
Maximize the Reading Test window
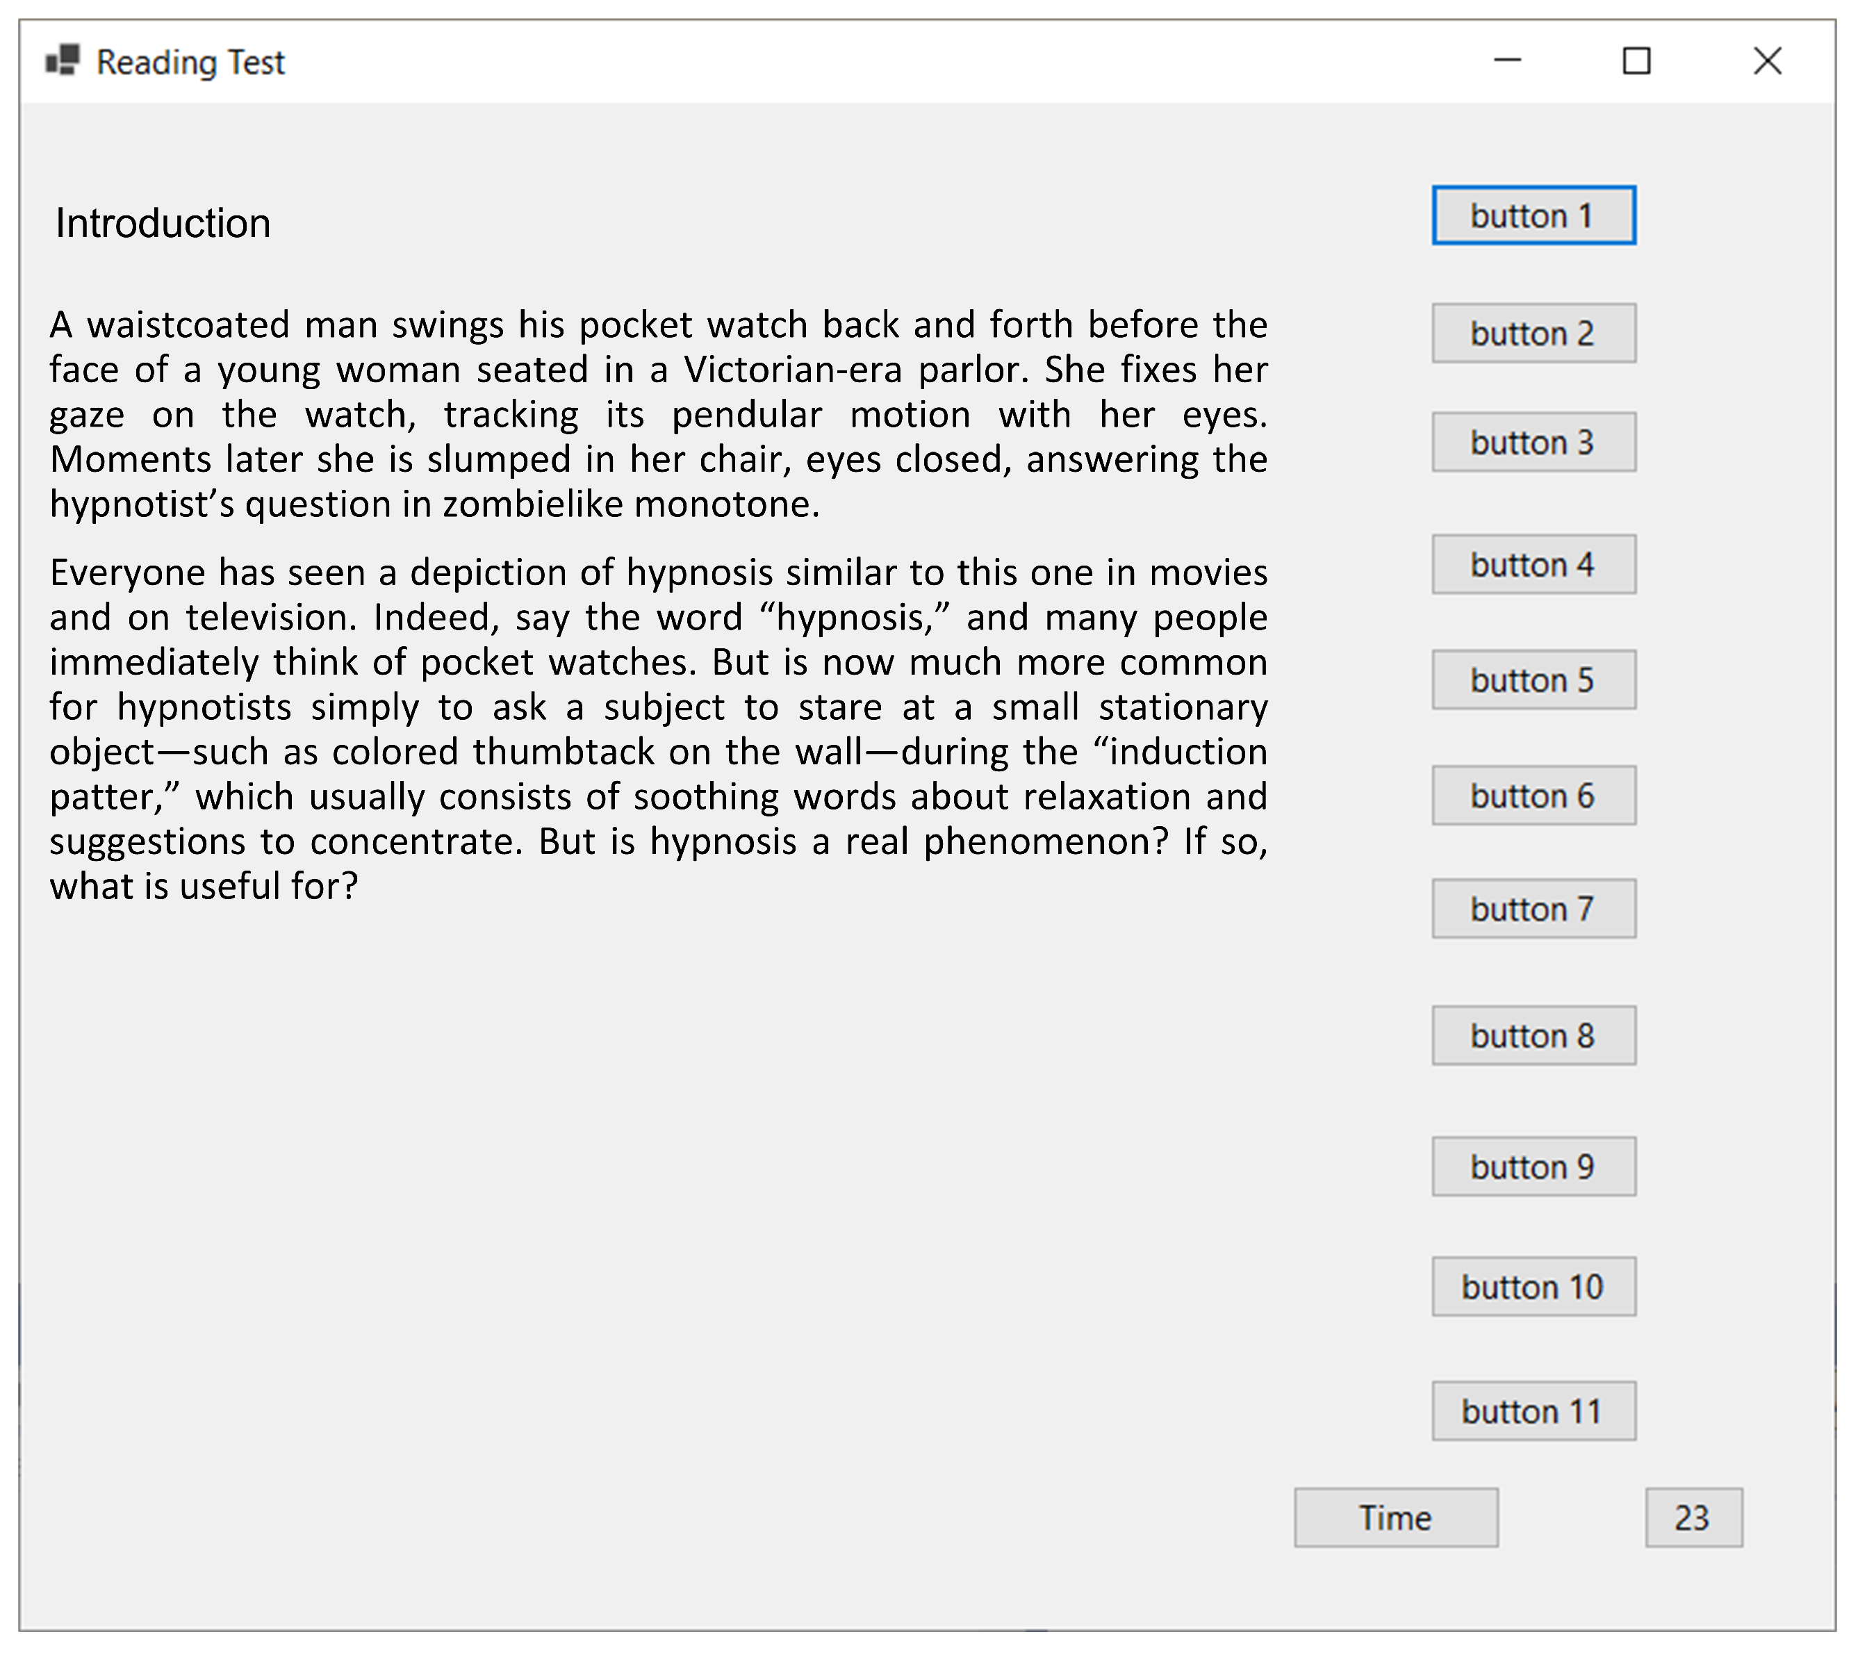point(1636,61)
